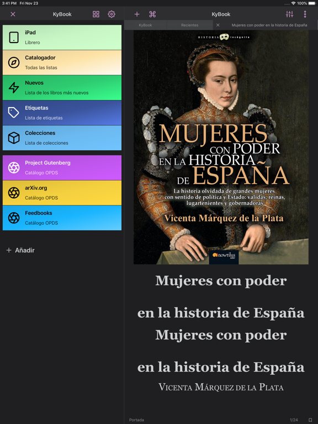This screenshot has width=318, height=424.
Task: Tap the bookmark icon at bottom right
Action: tap(310, 420)
